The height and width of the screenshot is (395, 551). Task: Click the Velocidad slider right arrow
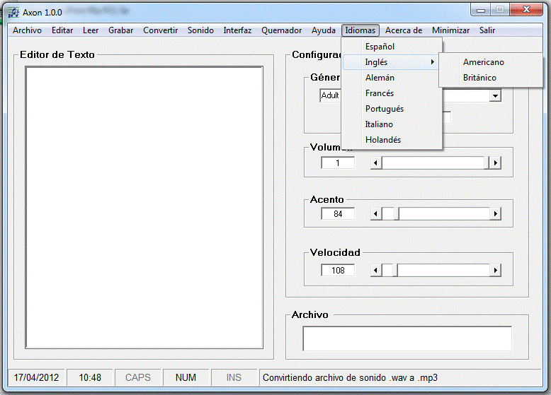(x=495, y=271)
